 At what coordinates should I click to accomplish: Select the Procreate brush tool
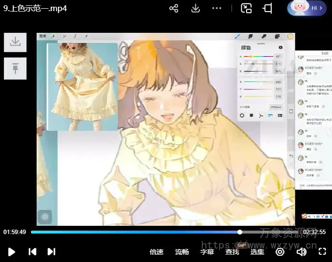237,36
